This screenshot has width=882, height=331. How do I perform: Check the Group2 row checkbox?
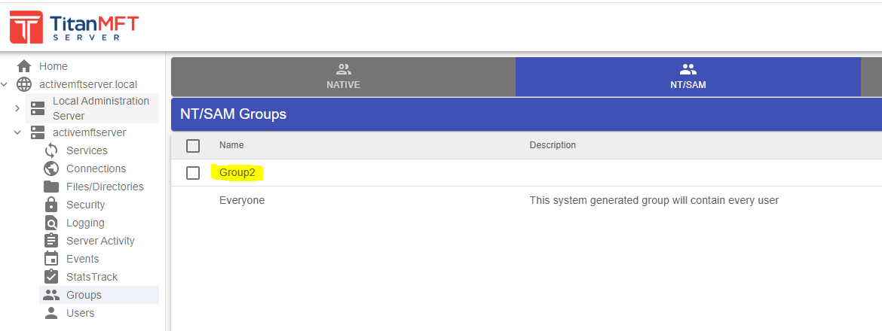tap(193, 173)
